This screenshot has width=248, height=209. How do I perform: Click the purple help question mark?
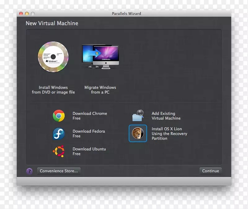[x=29, y=171]
